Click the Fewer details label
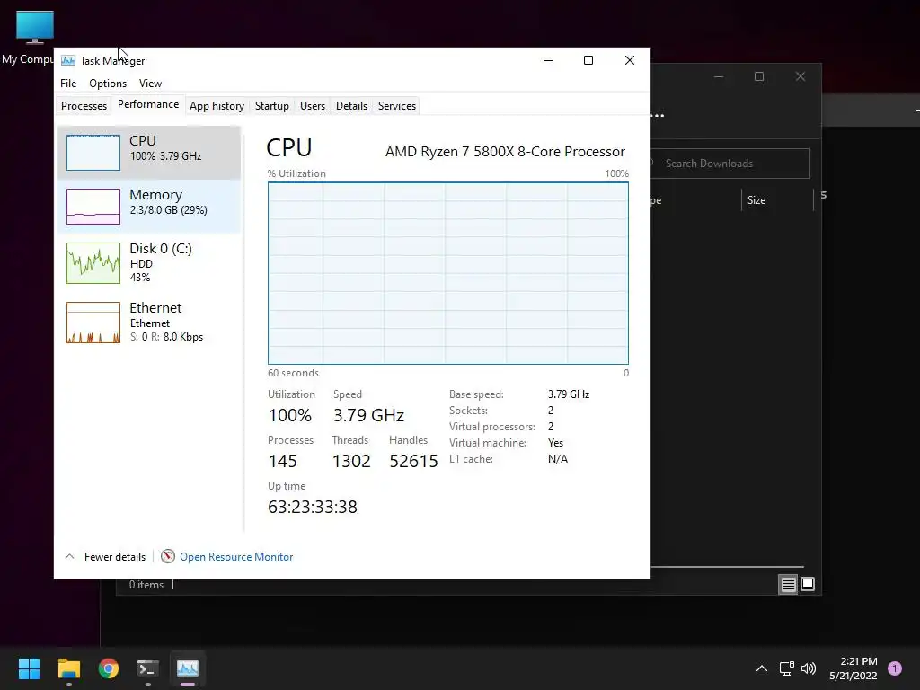 pos(114,557)
